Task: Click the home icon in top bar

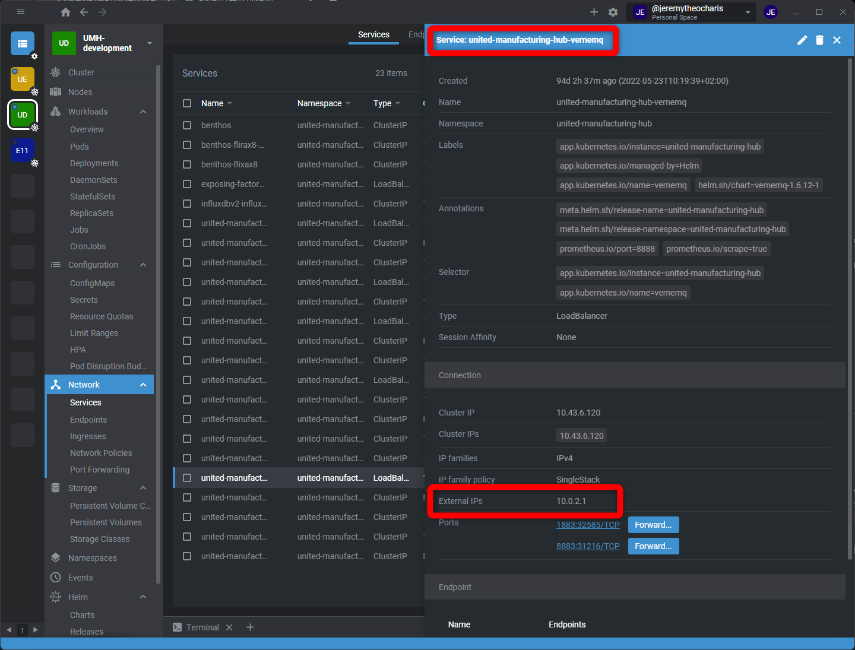Action: (65, 12)
